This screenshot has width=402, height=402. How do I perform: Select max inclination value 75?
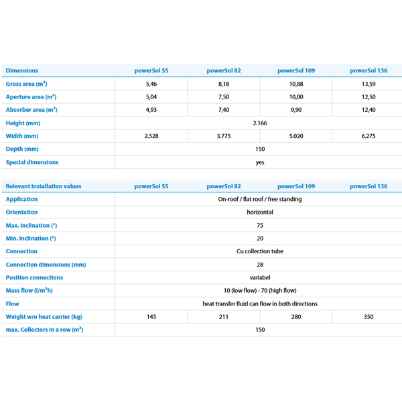260,226
